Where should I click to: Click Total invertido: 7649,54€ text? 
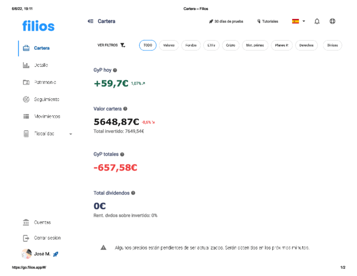(119, 131)
